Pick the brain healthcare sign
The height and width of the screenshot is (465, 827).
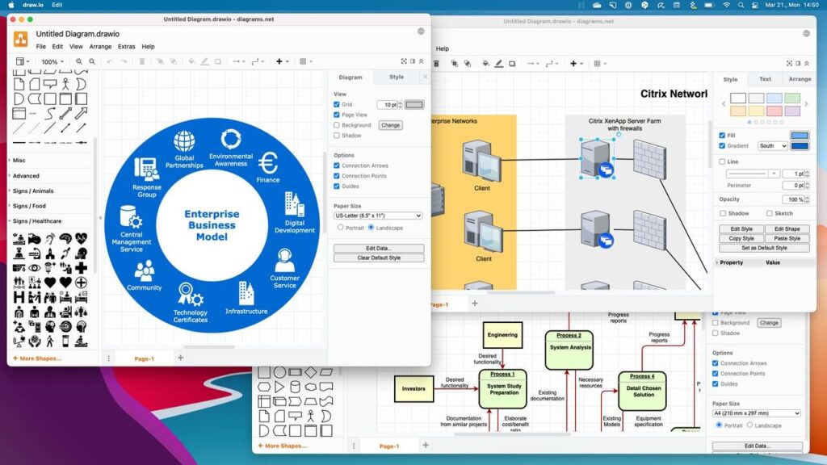tap(65, 239)
